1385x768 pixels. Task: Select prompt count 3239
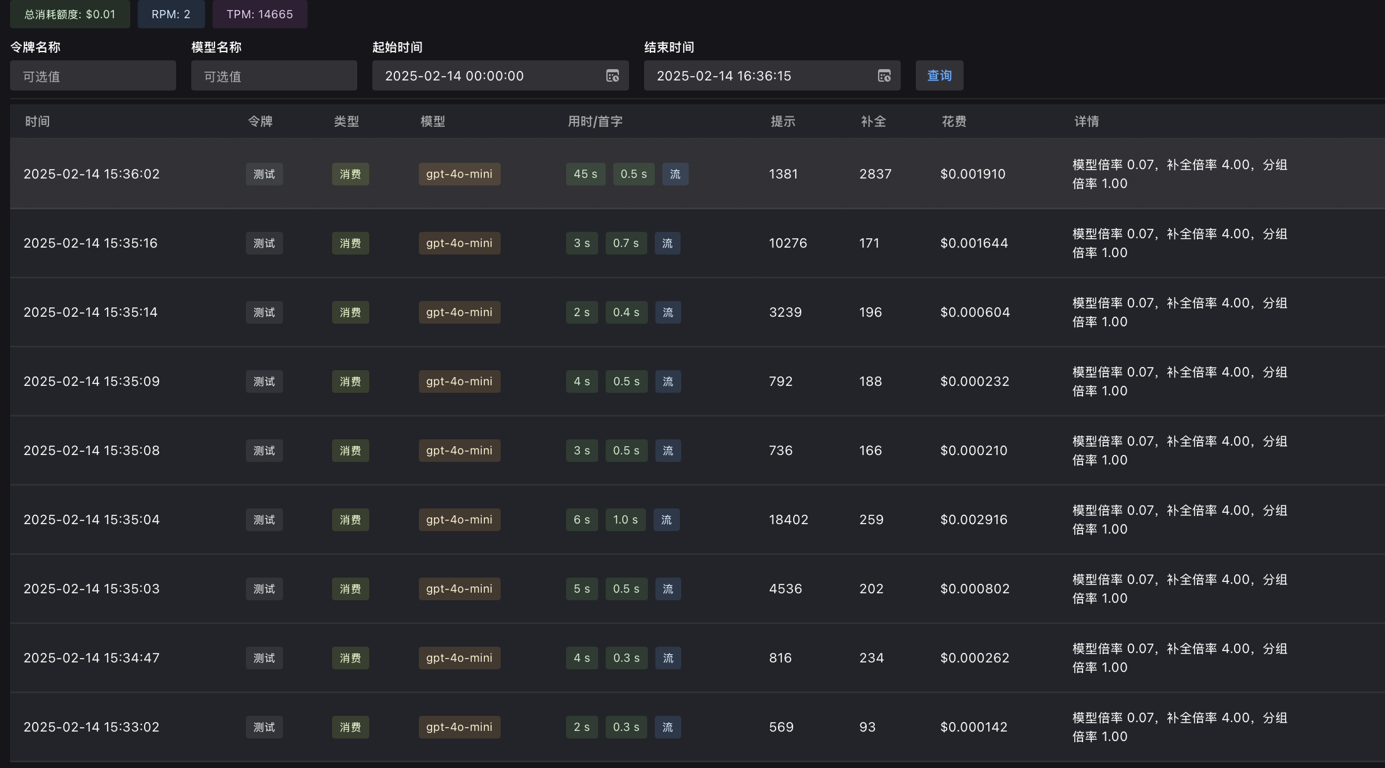coord(786,312)
